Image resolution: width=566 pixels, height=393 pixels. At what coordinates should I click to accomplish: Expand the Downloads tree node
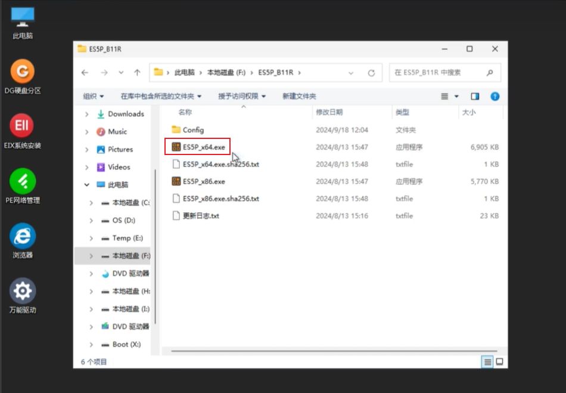[87, 114]
